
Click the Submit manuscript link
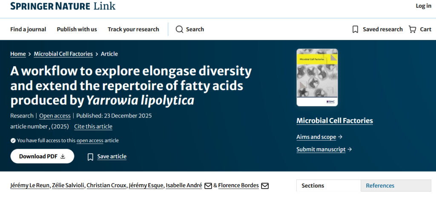[321, 149]
